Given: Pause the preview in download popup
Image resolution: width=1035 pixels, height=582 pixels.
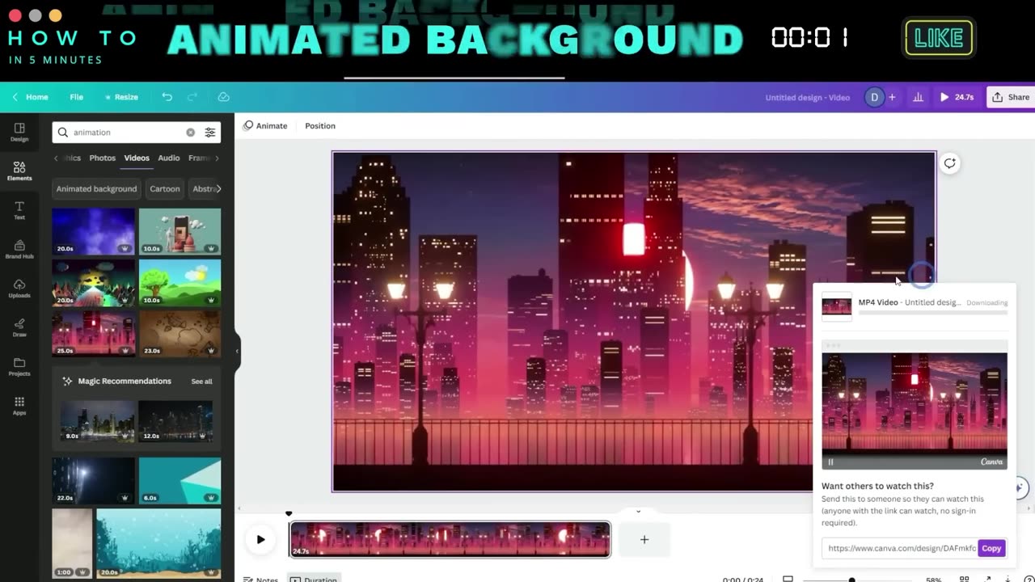Looking at the screenshot, I should tap(830, 462).
